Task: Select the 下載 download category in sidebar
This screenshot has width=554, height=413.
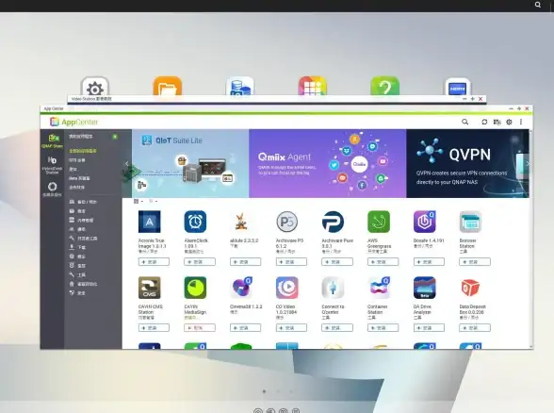Action: [77, 247]
